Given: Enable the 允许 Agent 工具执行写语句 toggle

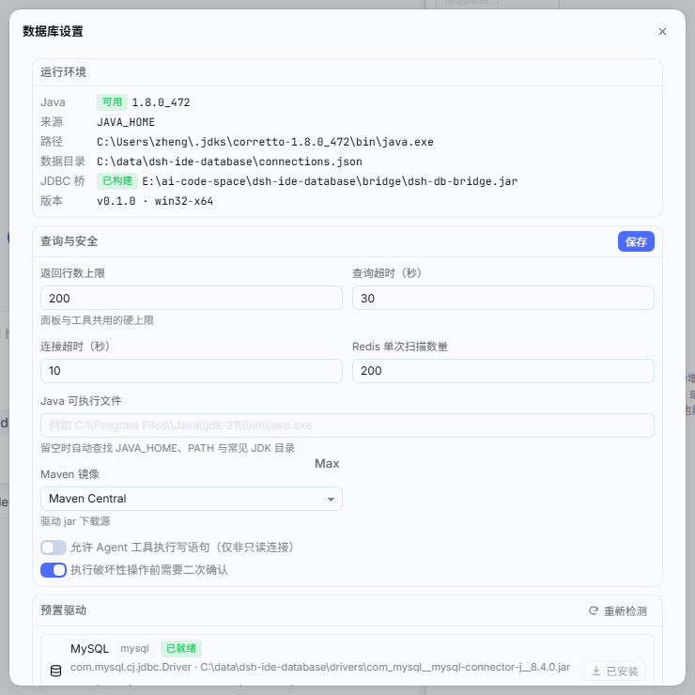Looking at the screenshot, I should coord(54,548).
